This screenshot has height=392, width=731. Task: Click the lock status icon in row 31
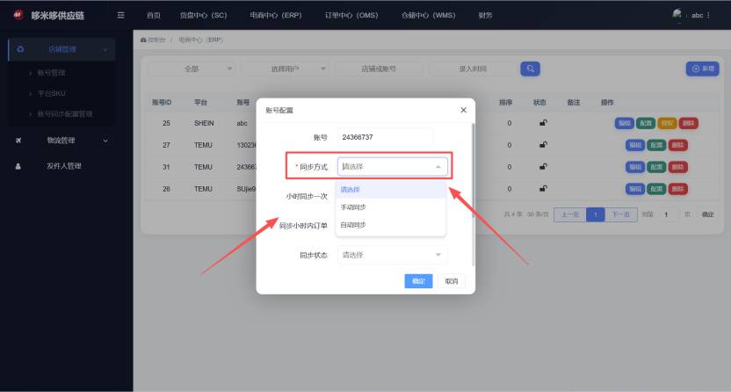point(543,167)
